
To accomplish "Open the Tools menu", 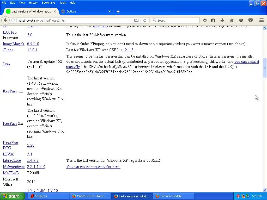I will click(63, 3).
